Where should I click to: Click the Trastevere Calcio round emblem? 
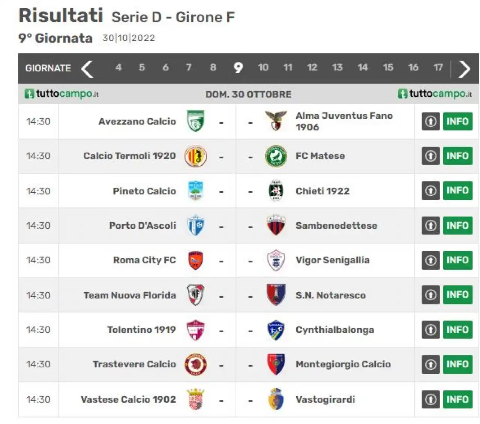(195, 364)
